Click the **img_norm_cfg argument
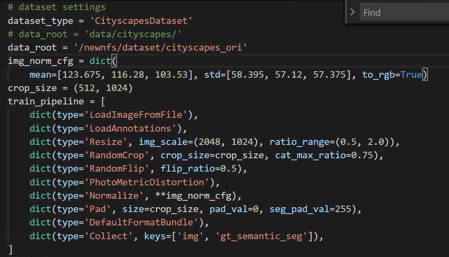 click(193, 195)
